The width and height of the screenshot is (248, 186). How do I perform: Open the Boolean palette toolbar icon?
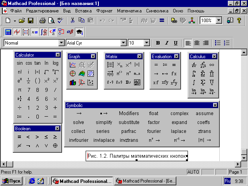tap(53, 32)
